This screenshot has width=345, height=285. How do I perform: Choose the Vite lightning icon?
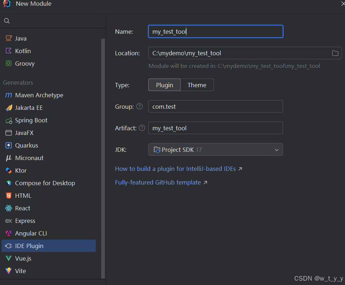tap(9, 271)
